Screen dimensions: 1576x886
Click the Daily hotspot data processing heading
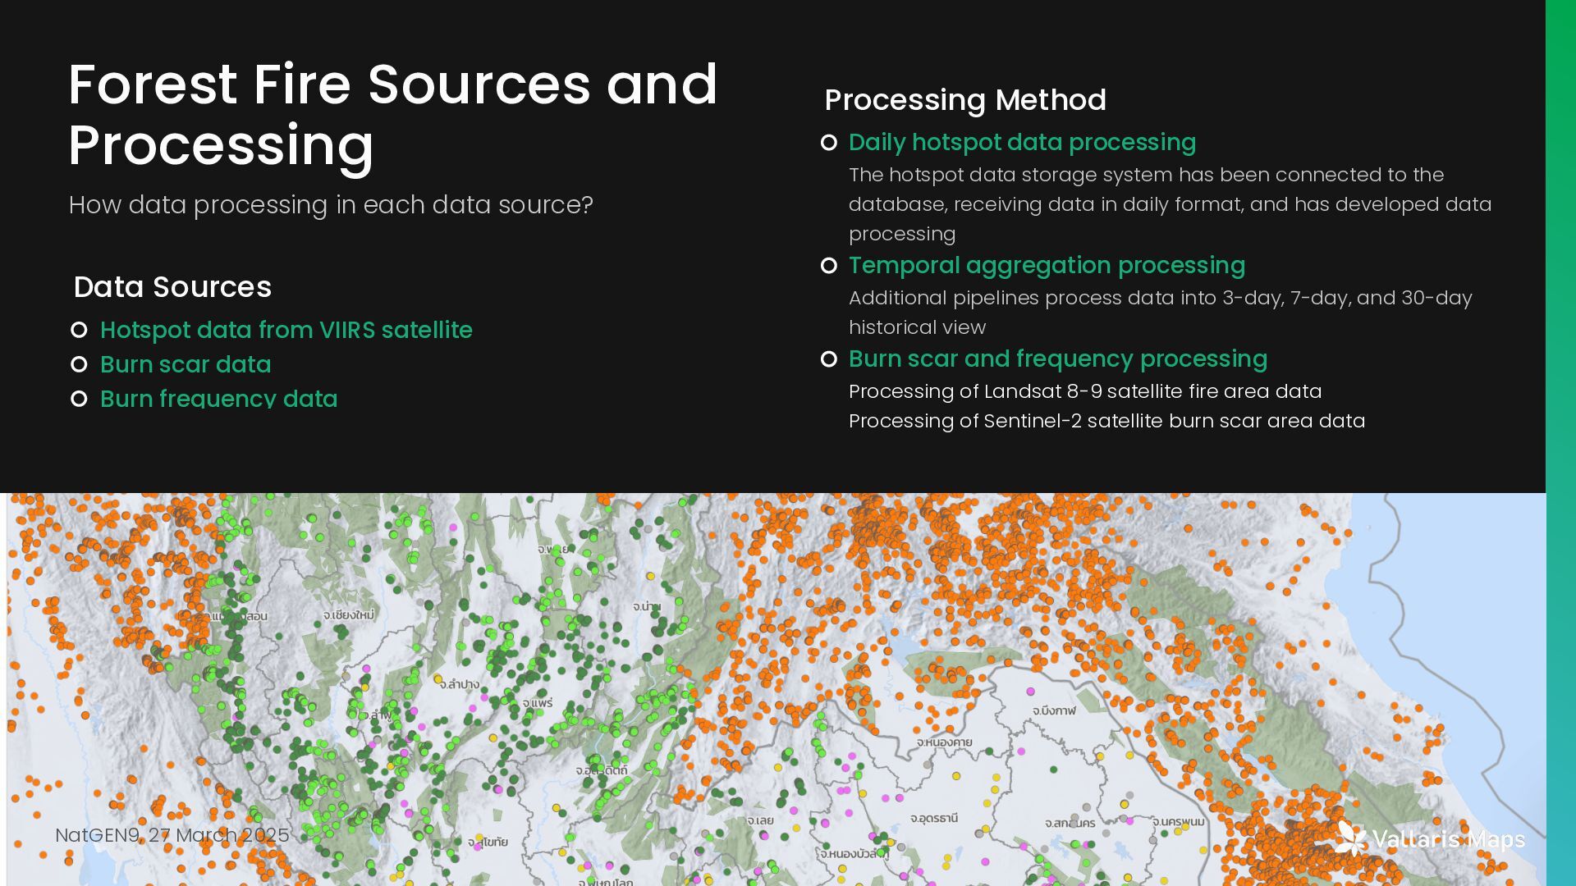[x=1022, y=142]
